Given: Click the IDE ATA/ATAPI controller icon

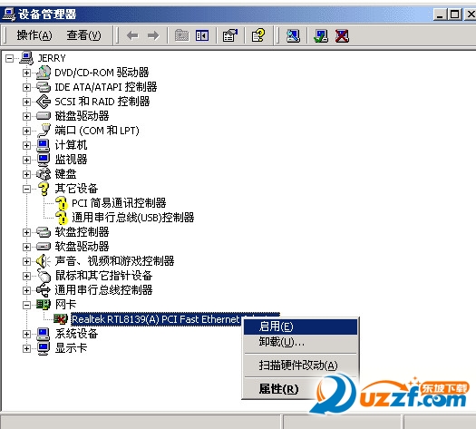Looking at the screenshot, I should [x=44, y=87].
